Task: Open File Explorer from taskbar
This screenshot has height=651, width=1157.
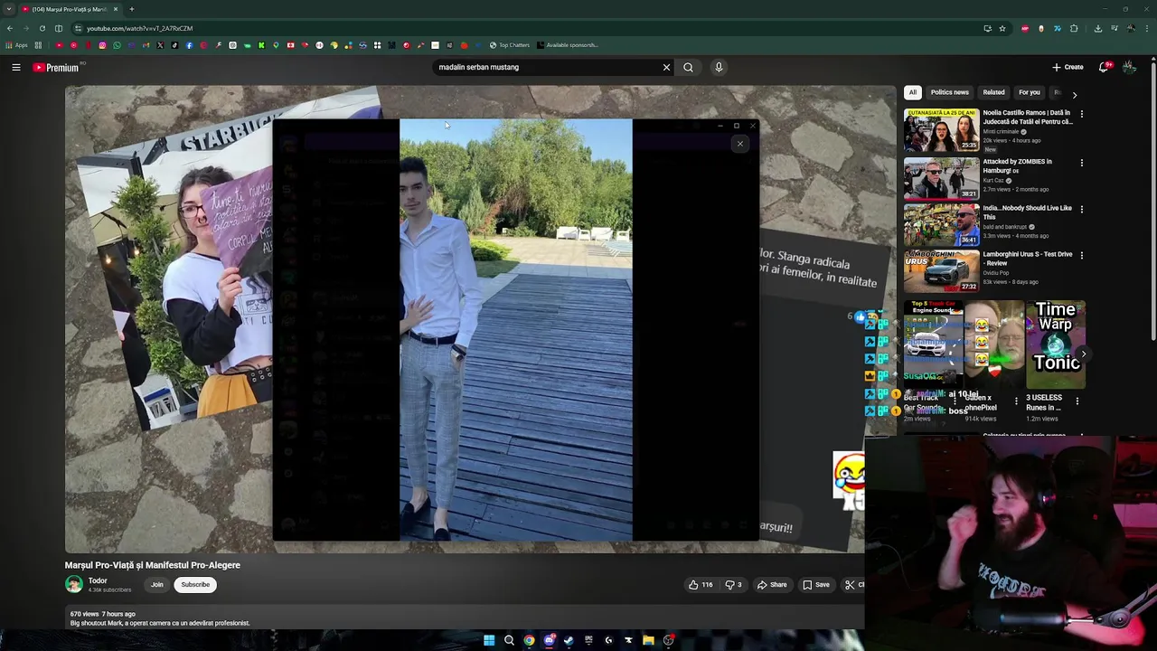Action: point(648,640)
